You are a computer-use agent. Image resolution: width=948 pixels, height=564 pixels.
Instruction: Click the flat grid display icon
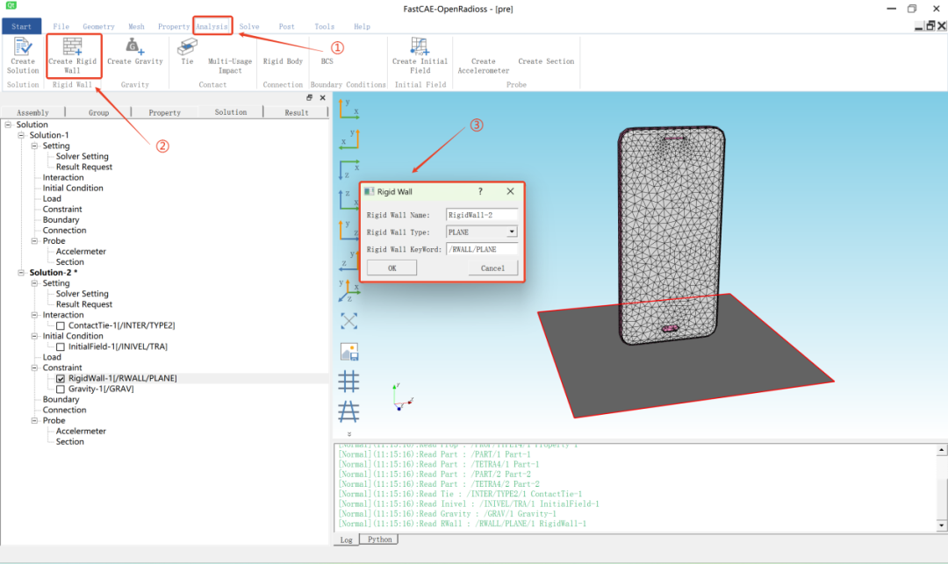click(348, 382)
